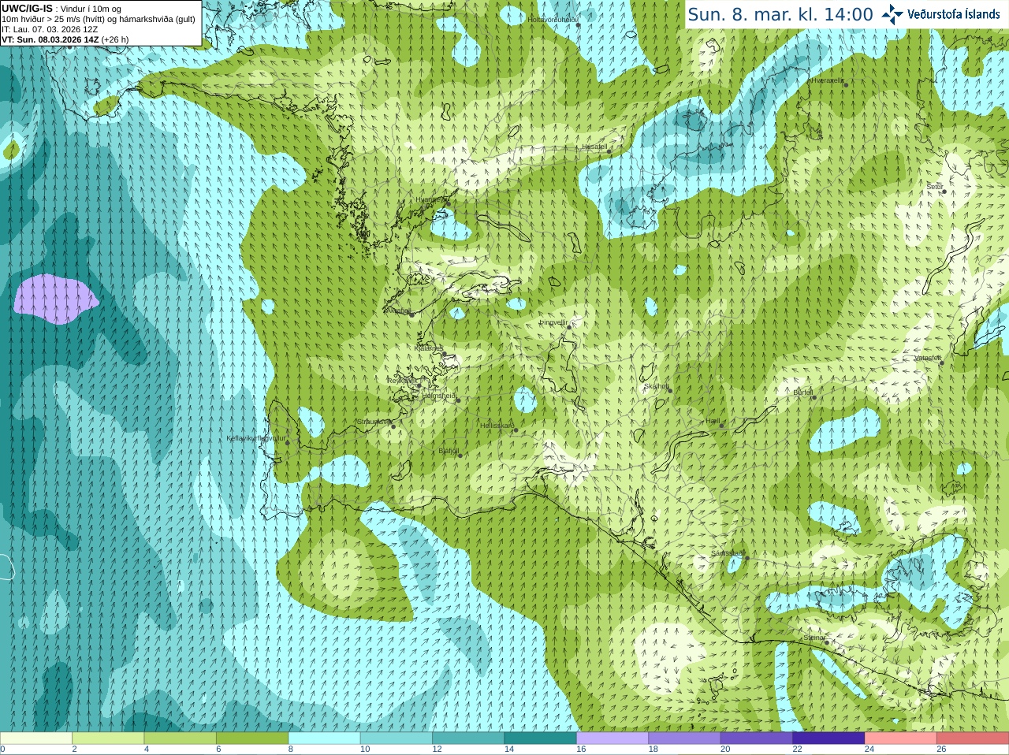Select the 2–4 m/s light green legend swatch
The image size is (1009, 755).
click(x=108, y=738)
